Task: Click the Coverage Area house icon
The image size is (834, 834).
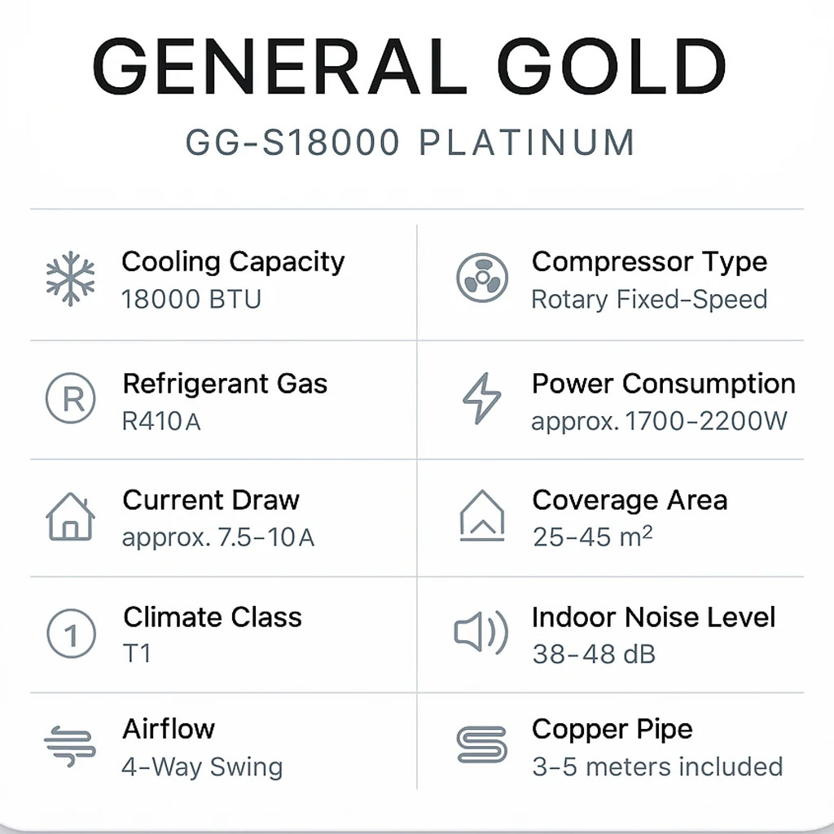Action: pyautogui.click(x=481, y=516)
